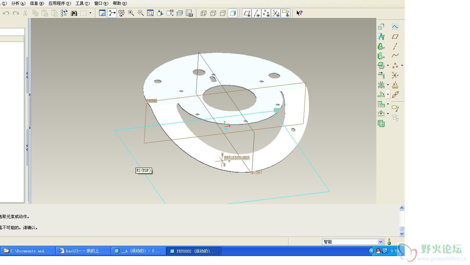Image resolution: width=470 pixels, height=265 pixels.
Task: Select the Corner Relief notch tool
Action: (x=381, y=104)
